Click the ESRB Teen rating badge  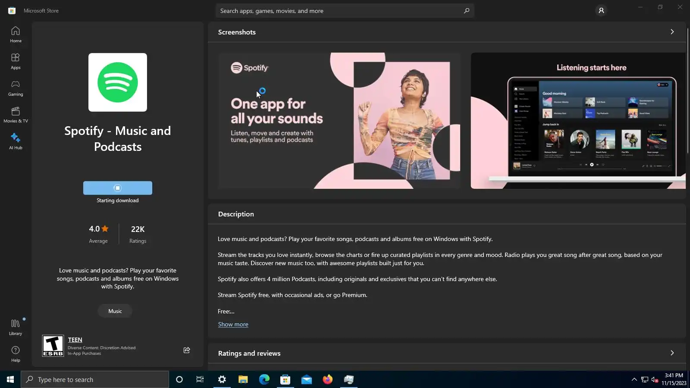click(x=53, y=346)
